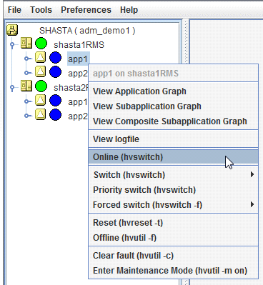
Task: Click the yellow application icon beside app1 under shasta1RMS
Action: tap(41, 58)
